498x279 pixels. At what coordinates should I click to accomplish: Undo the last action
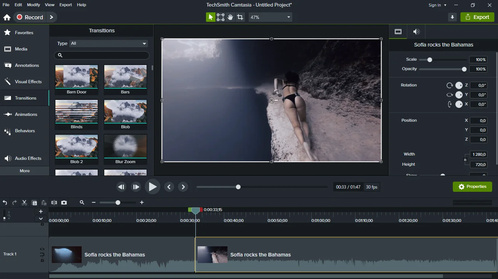point(5,202)
